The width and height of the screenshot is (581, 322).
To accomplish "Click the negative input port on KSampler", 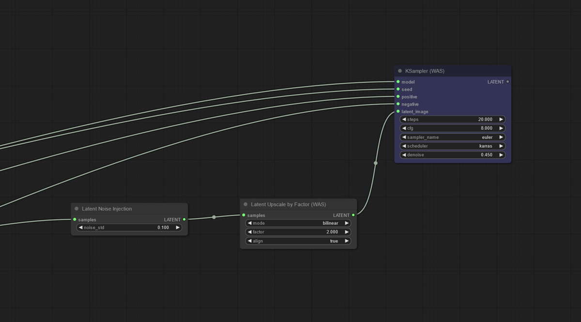I will pyautogui.click(x=397, y=104).
